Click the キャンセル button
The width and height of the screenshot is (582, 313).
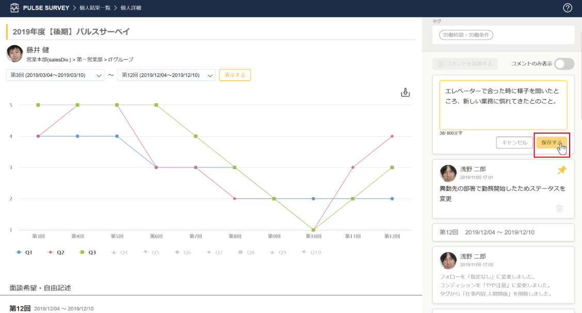point(514,142)
